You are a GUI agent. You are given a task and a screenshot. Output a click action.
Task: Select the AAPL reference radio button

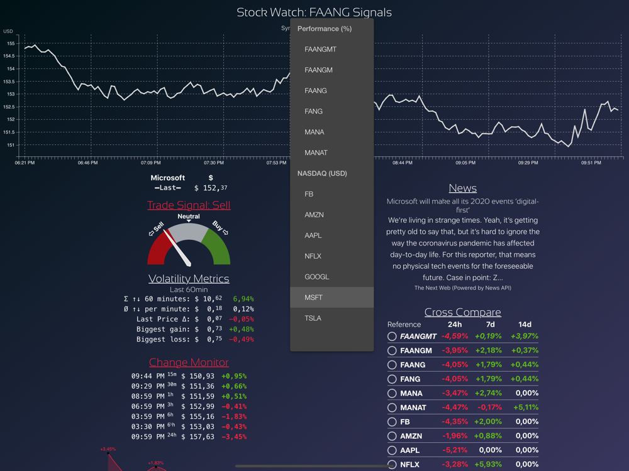coord(392,450)
